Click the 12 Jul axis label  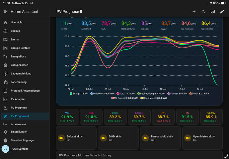pos(163,89)
